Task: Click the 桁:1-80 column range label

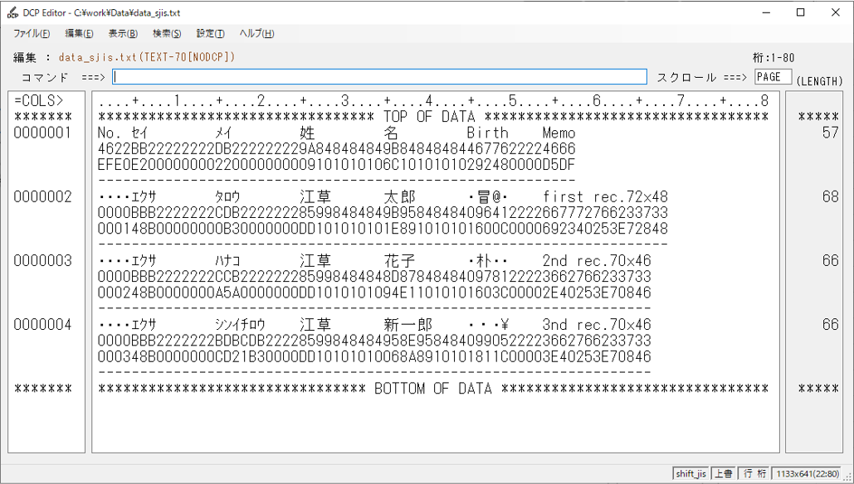Action: [x=773, y=58]
